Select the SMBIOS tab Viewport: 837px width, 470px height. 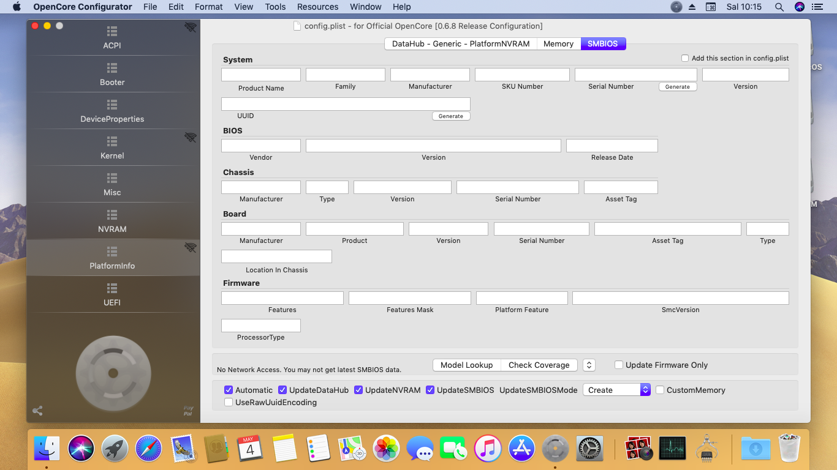pyautogui.click(x=603, y=43)
